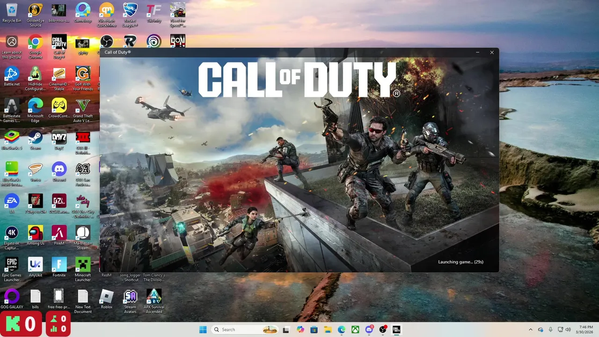Image resolution: width=599 pixels, height=337 pixels.
Task: Launch Rocket League from desktop
Action: 130,15
